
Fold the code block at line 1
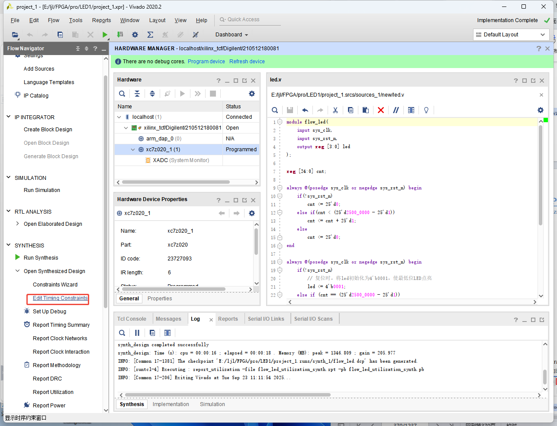[280, 122]
